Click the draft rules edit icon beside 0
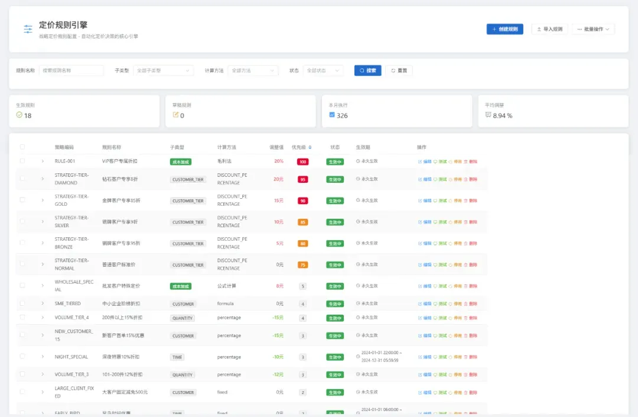The height and width of the screenshot is (417, 638). 175,115
